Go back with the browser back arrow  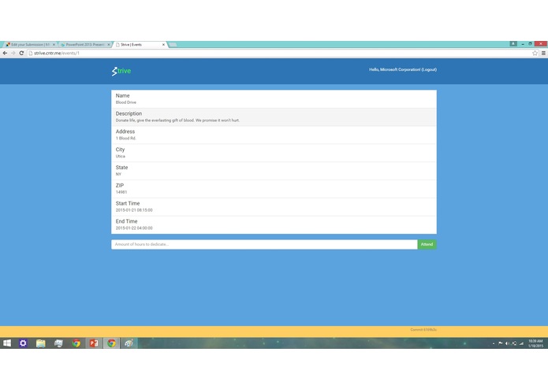(x=5, y=53)
